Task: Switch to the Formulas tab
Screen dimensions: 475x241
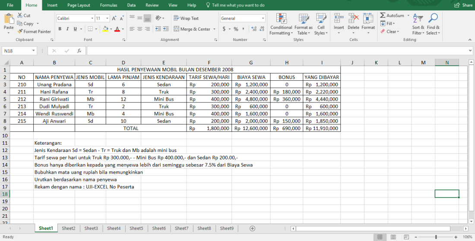Action: pos(108,5)
